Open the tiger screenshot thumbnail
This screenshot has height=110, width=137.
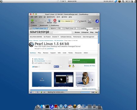click(86, 79)
